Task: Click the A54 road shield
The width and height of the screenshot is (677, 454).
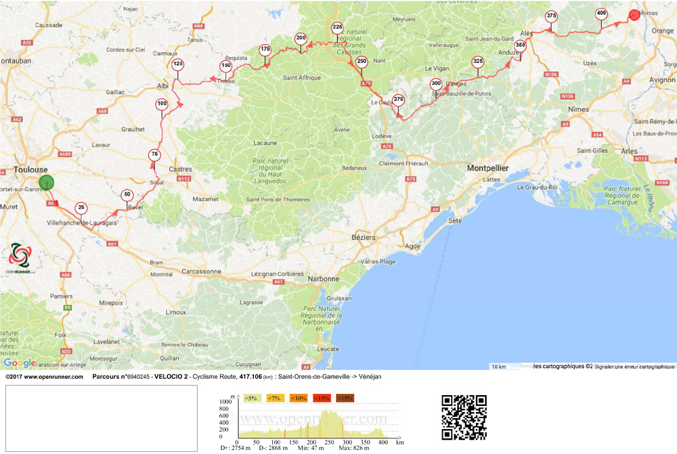Action: point(597,135)
